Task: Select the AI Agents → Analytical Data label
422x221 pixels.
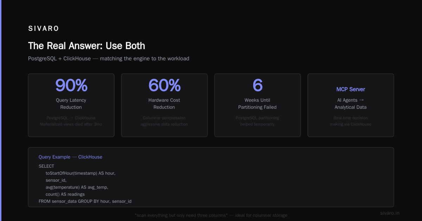Action: [x=351, y=104]
